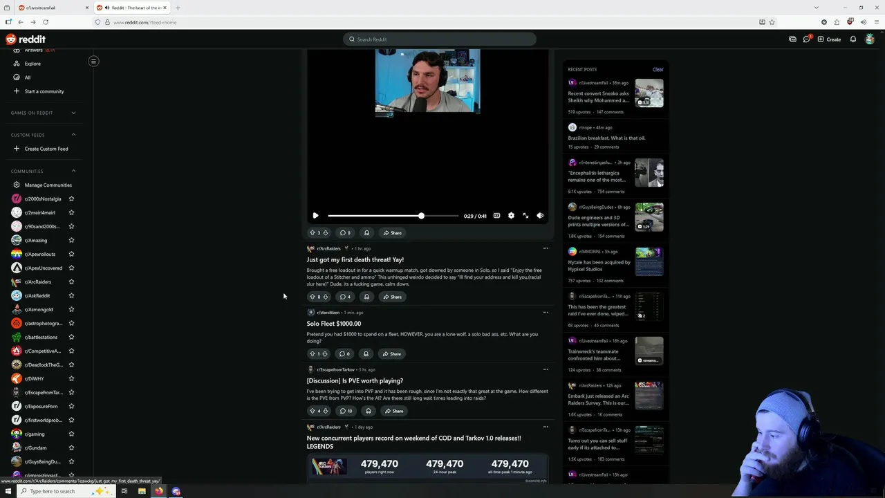Open r/Gundam community from sidebar
Screen dimensions: 885x498
click(36, 448)
